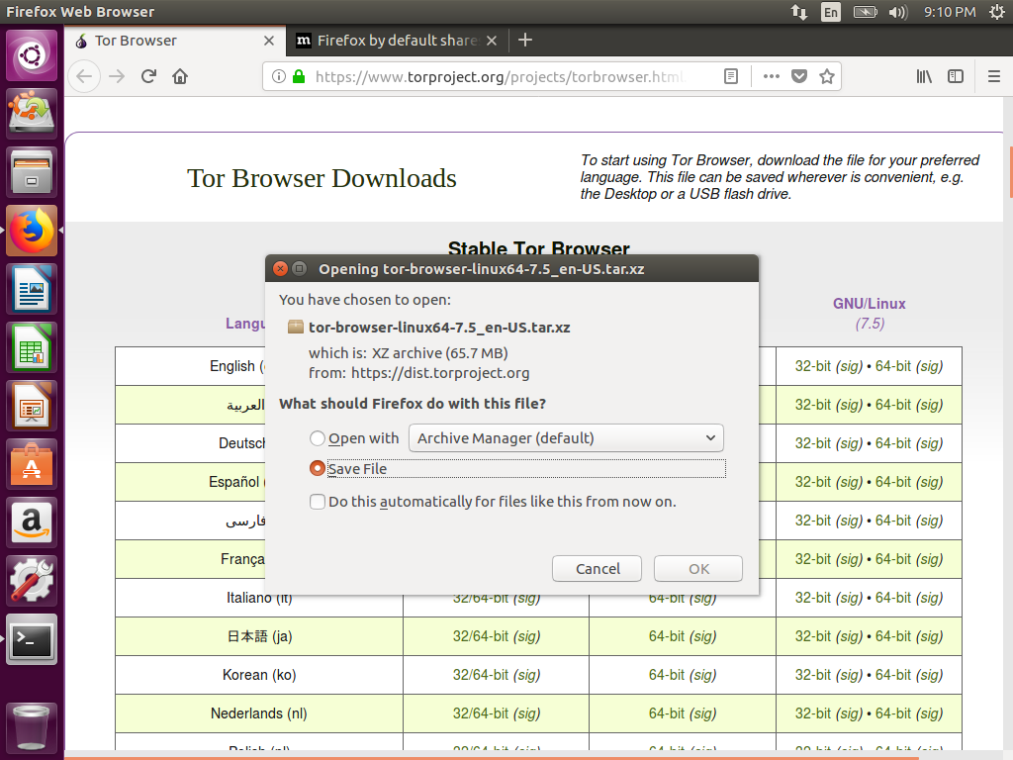Enable doing this automatically for such files
Viewport: 1013px width, 760px height.
pos(318,502)
